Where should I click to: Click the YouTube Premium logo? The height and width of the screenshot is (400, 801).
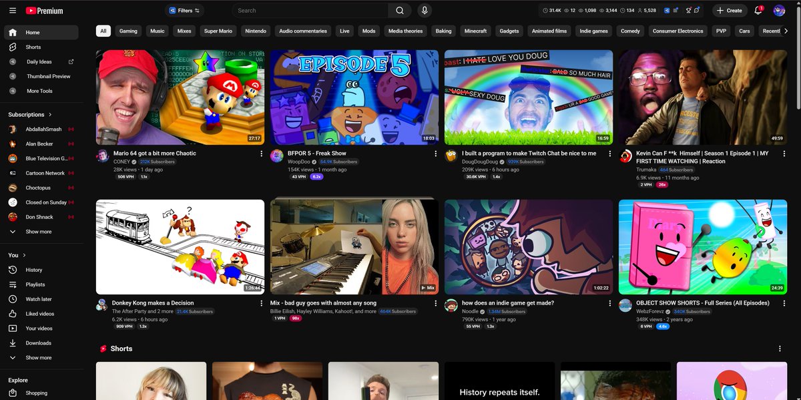click(x=44, y=11)
